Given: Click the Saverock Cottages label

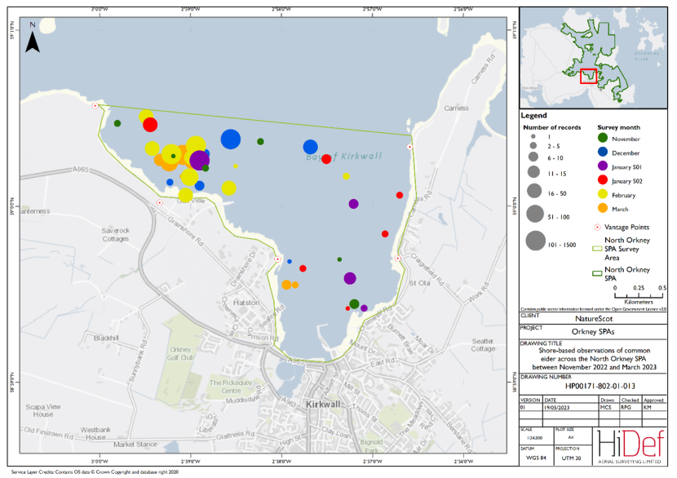Looking at the screenshot, I should pyautogui.click(x=115, y=234).
